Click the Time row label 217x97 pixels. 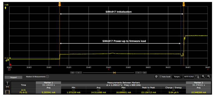coord(23,85)
